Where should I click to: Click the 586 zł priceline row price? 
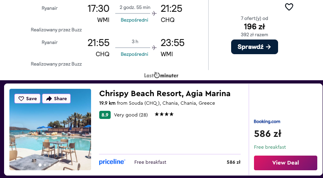tap(233, 162)
